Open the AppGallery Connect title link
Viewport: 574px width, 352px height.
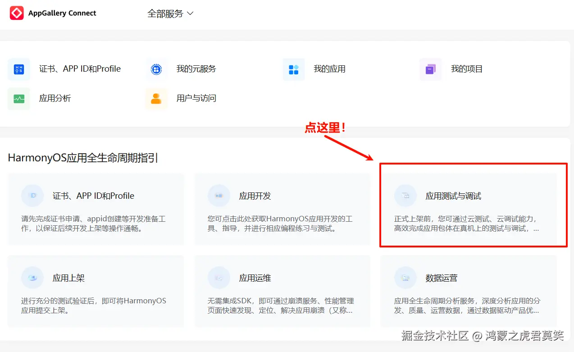coord(62,13)
